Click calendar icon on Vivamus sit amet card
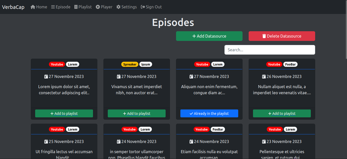This screenshot has height=159, width=347. click(119, 76)
